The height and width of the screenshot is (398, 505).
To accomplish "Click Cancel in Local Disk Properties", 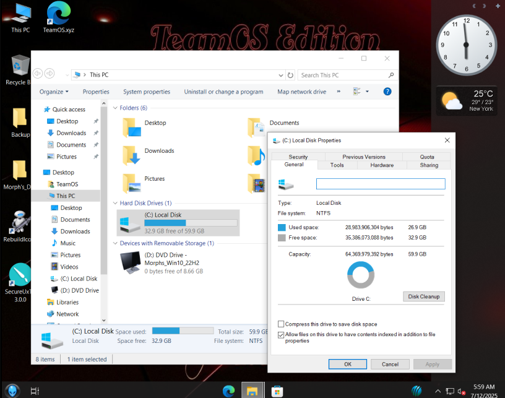I will coord(390,364).
